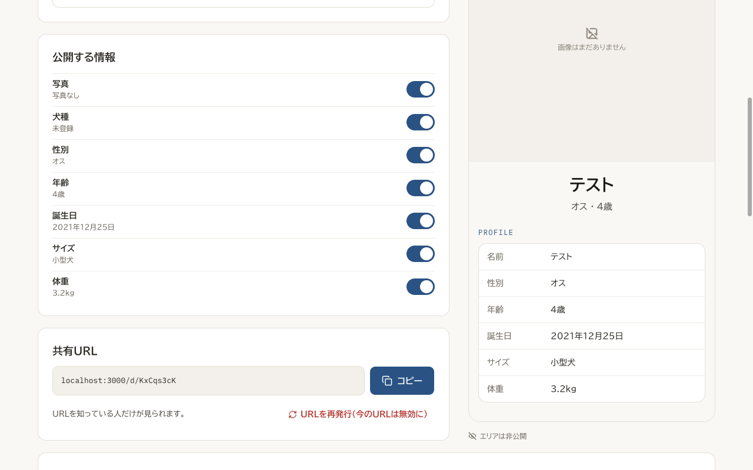Toggle the 体重 switch
This screenshot has width=753, height=470.
coord(421,287)
